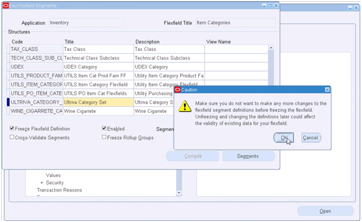Click the record indicator bar of ULTRIVA_CATEGORY_ row
The image size is (362, 222).
coord(8,102)
